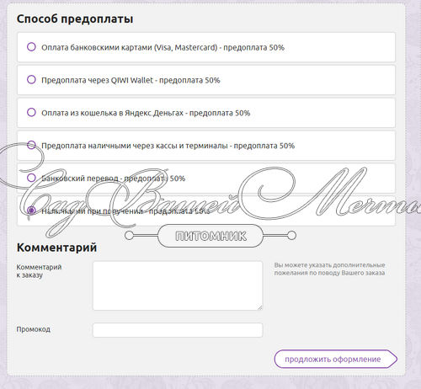Focus the Комментарий к заказу text area
This screenshot has height=389, width=421.
pos(178,285)
